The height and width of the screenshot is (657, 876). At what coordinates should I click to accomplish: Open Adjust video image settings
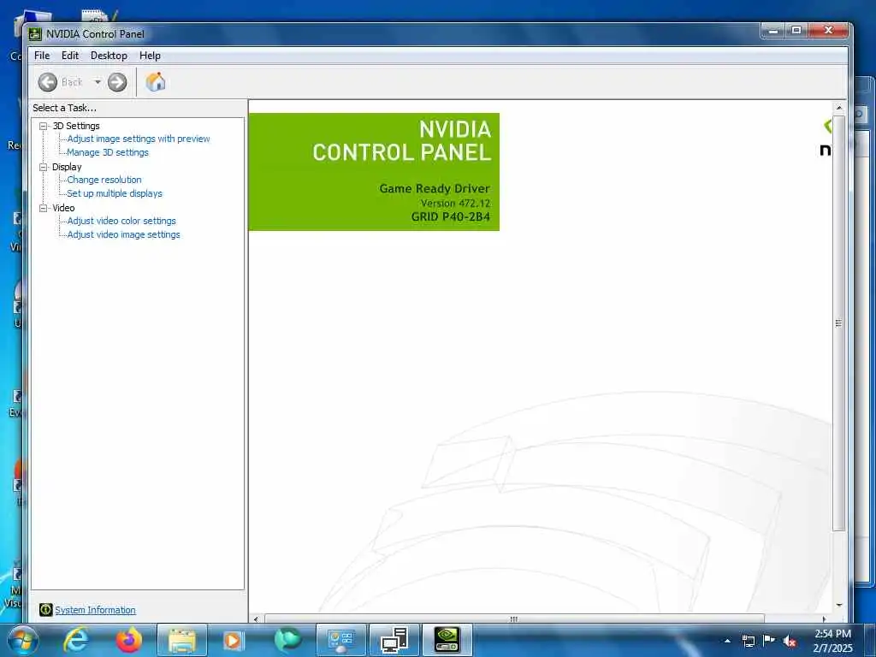(x=123, y=234)
